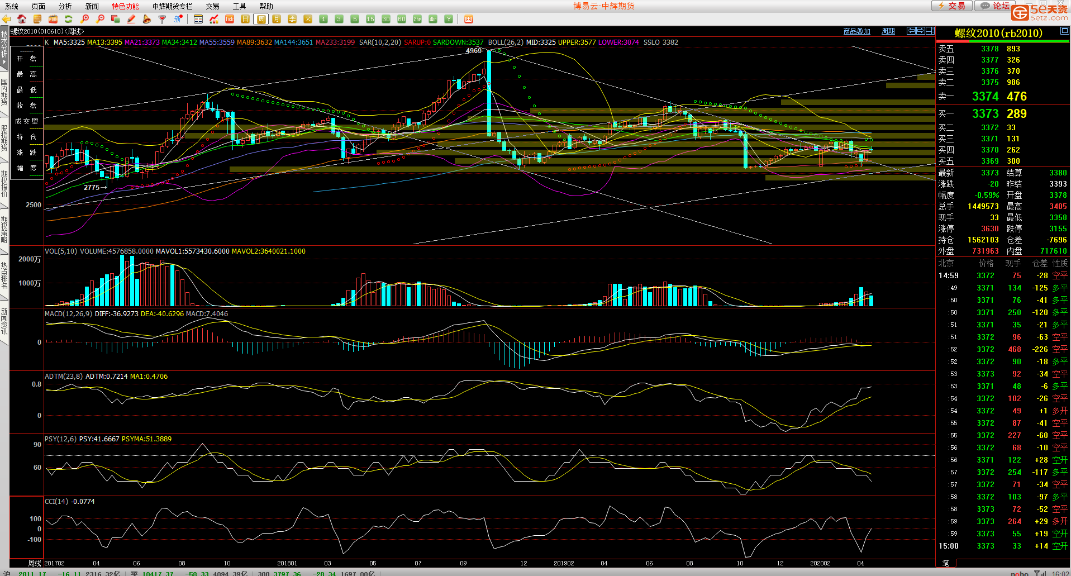Screen dimensions: 1071x576
Task: Click the 卖一 price 3374
Action: (x=985, y=96)
